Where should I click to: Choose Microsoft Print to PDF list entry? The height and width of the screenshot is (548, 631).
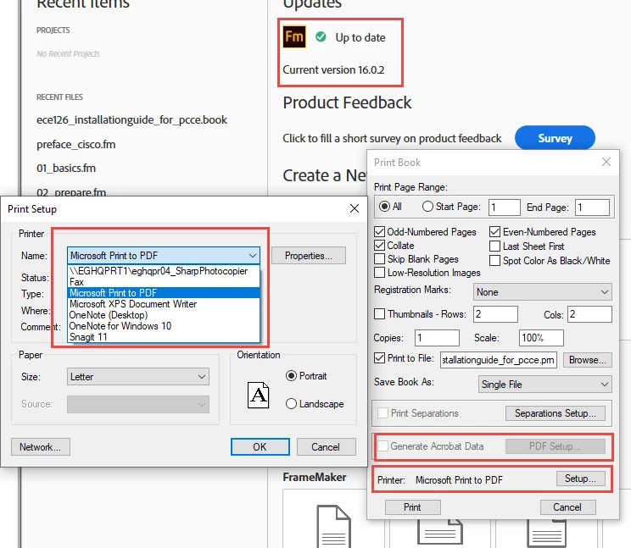coord(164,293)
